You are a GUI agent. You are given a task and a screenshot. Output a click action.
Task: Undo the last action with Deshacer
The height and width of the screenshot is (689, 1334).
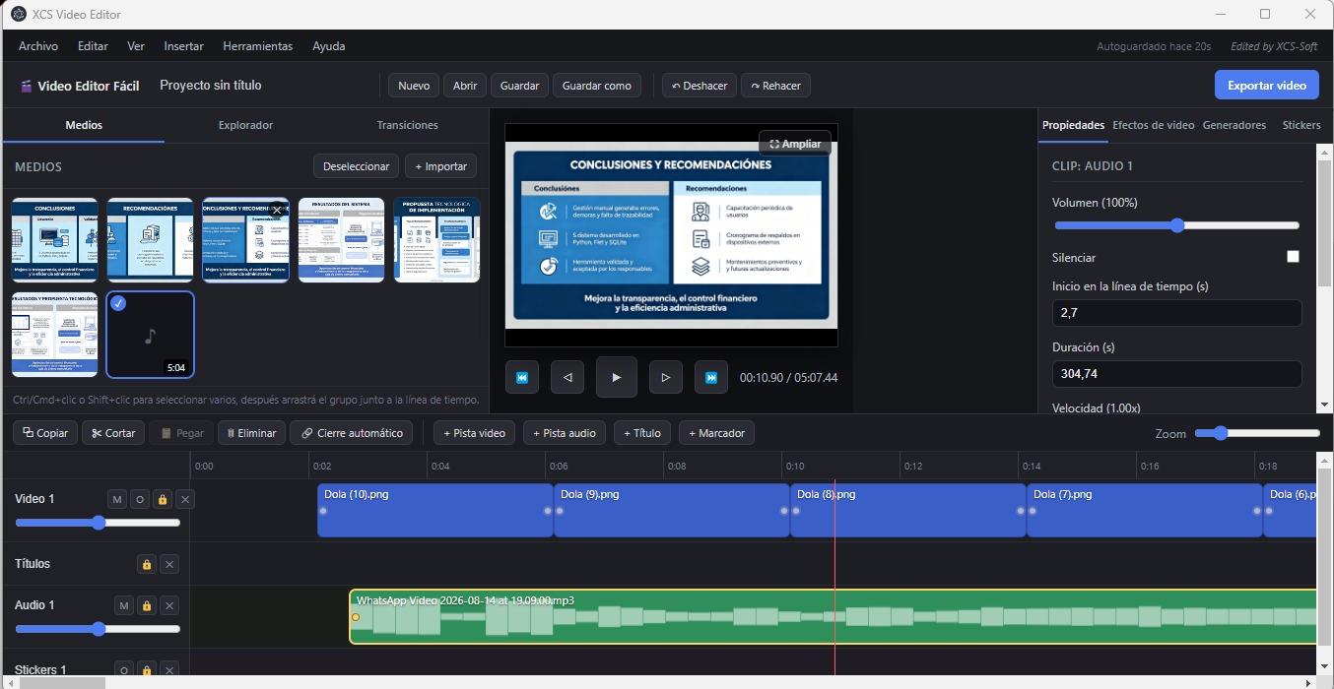pos(700,86)
